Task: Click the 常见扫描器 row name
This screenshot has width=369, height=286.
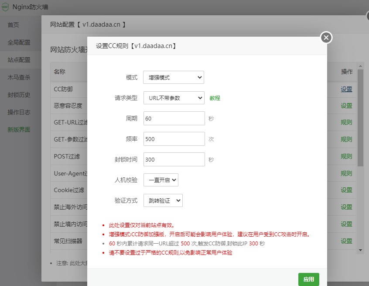Action: tap(68, 241)
